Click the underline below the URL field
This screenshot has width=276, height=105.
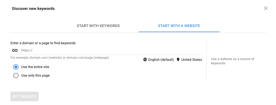coord(106,54)
